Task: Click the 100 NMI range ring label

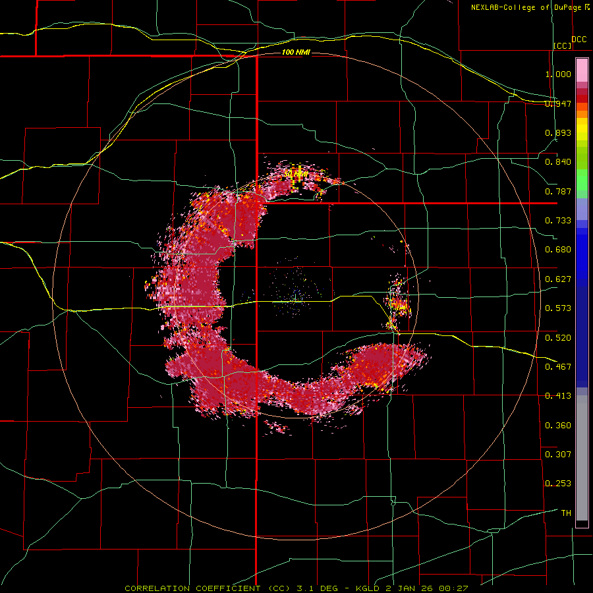Action: [296, 52]
